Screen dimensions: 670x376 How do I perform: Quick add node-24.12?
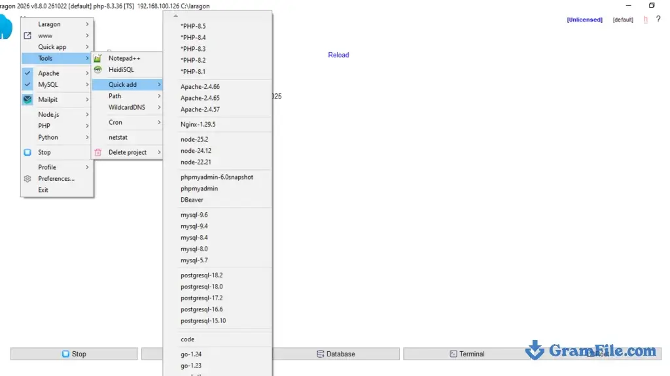(x=218, y=151)
